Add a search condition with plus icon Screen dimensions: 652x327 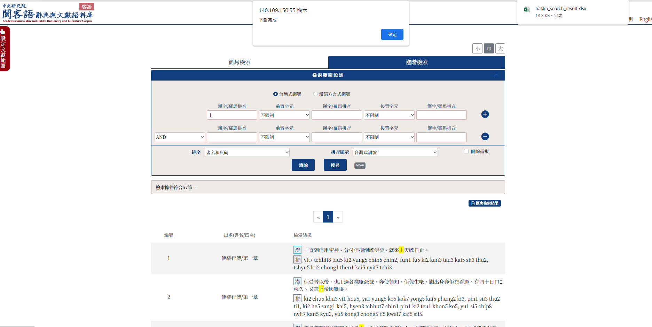click(485, 114)
